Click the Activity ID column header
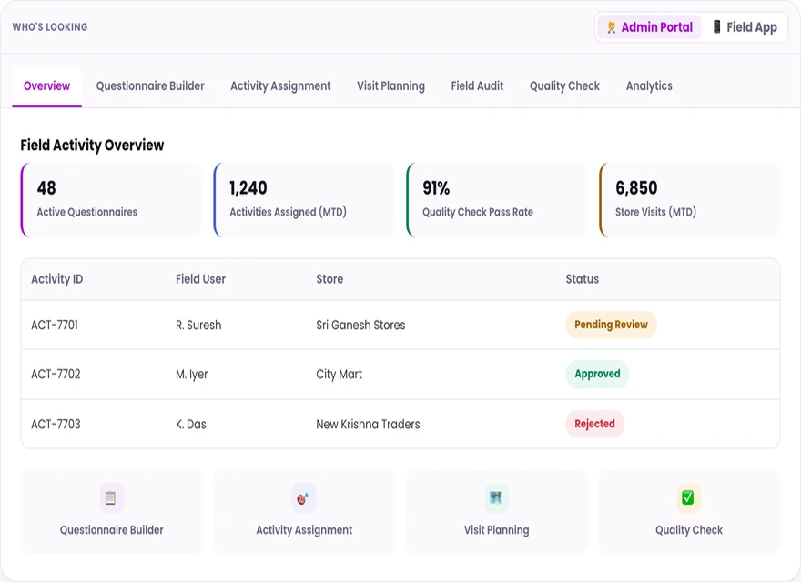Image resolution: width=801 pixels, height=582 pixels. [56, 279]
